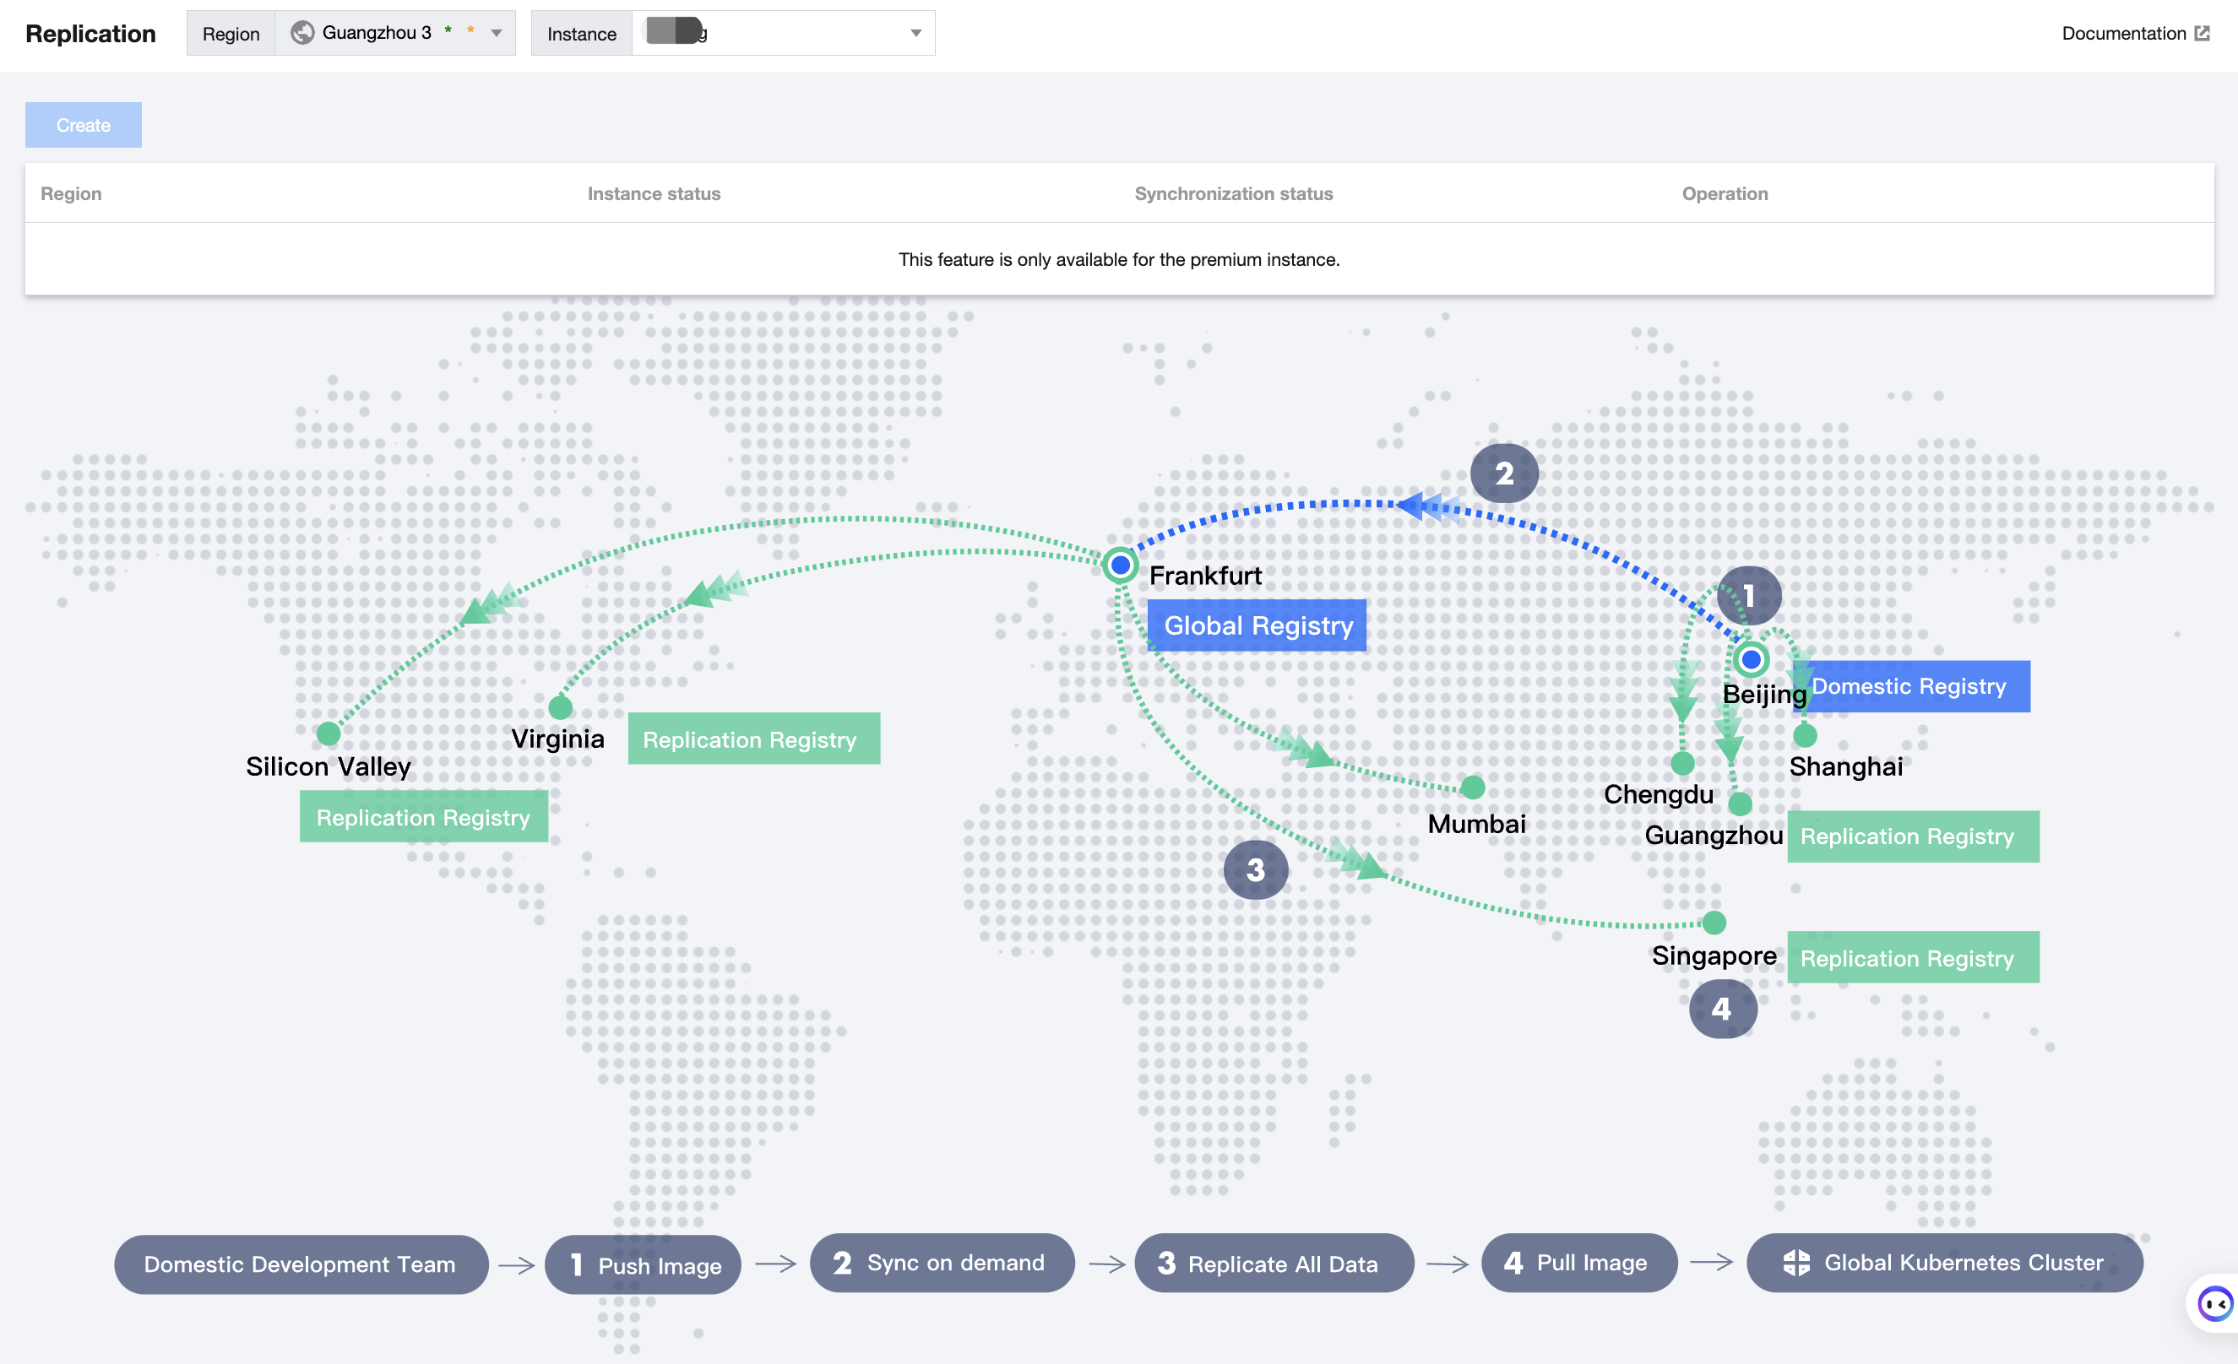Click the Global Registry blue label

tap(1257, 625)
